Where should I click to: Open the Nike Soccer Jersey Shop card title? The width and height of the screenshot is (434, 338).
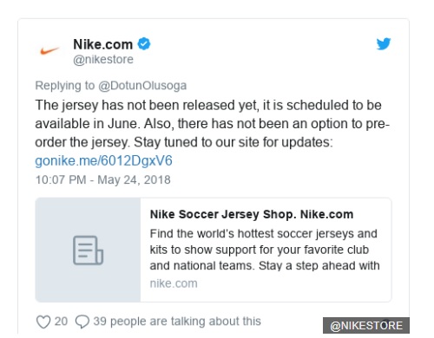pyautogui.click(x=252, y=214)
